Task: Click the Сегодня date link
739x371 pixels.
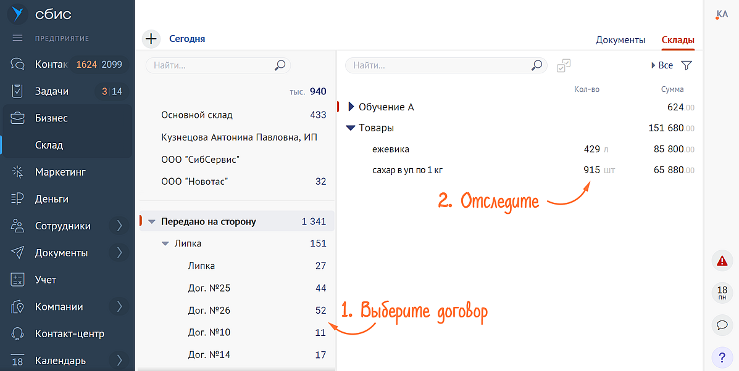Action: click(x=187, y=39)
